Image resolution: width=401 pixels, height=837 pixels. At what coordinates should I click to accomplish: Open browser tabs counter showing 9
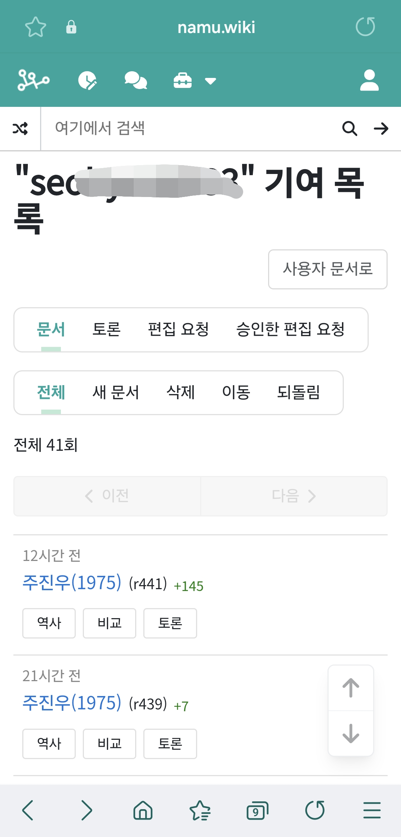tap(257, 810)
